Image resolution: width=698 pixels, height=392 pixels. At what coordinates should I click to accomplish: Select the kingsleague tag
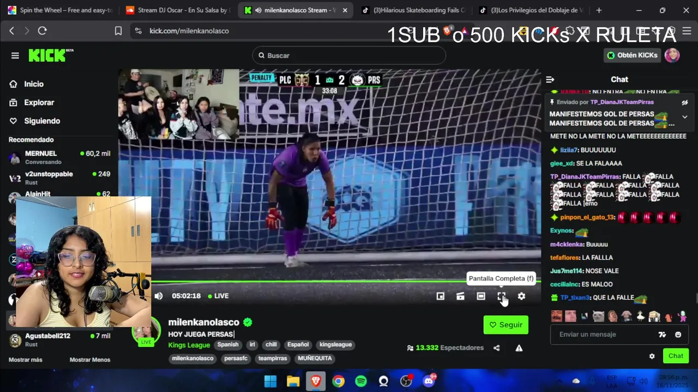tap(336, 345)
